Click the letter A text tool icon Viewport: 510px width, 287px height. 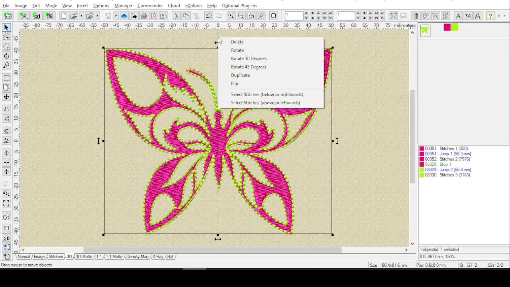(458, 16)
